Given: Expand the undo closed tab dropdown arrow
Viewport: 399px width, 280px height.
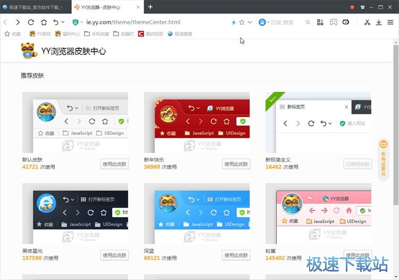Looking at the screenshot, I should point(63,22).
